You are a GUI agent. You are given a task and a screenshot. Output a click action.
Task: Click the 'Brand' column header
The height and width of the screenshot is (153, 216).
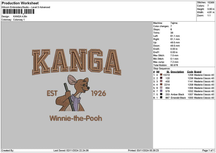pos(198,72)
